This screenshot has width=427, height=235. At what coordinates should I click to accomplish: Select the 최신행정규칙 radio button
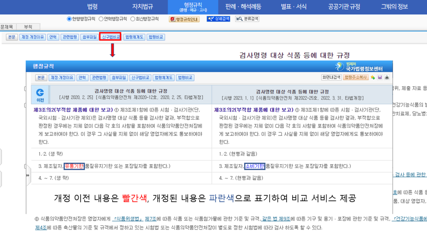[x=133, y=19]
